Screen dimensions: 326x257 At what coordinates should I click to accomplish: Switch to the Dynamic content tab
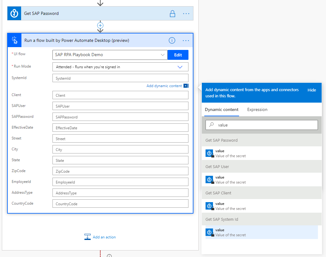pyautogui.click(x=222, y=110)
